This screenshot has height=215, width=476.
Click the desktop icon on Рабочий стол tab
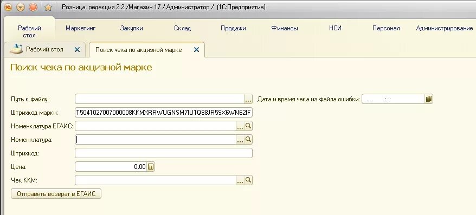pyautogui.click(x=16, y=49)
